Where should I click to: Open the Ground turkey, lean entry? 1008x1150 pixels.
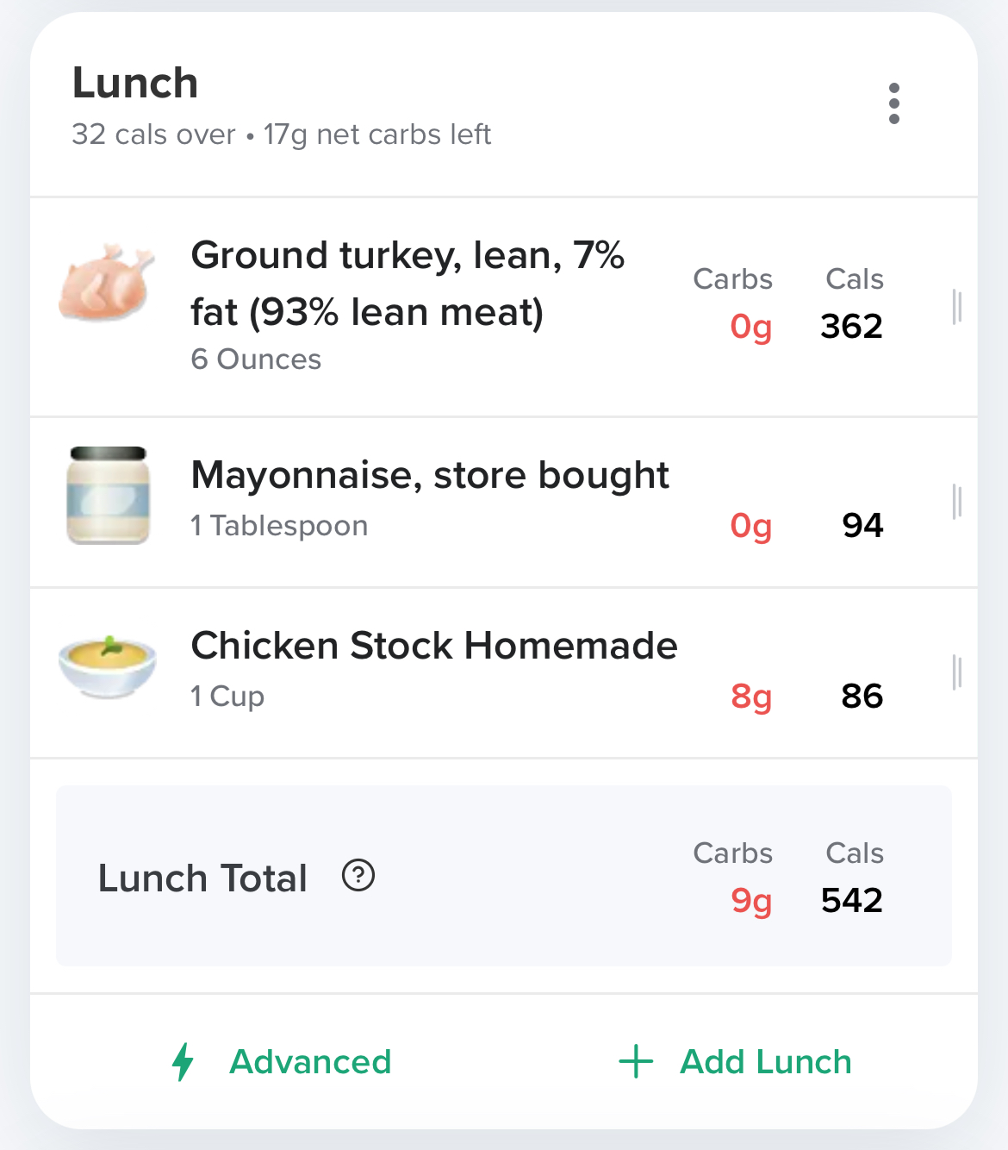408,284
